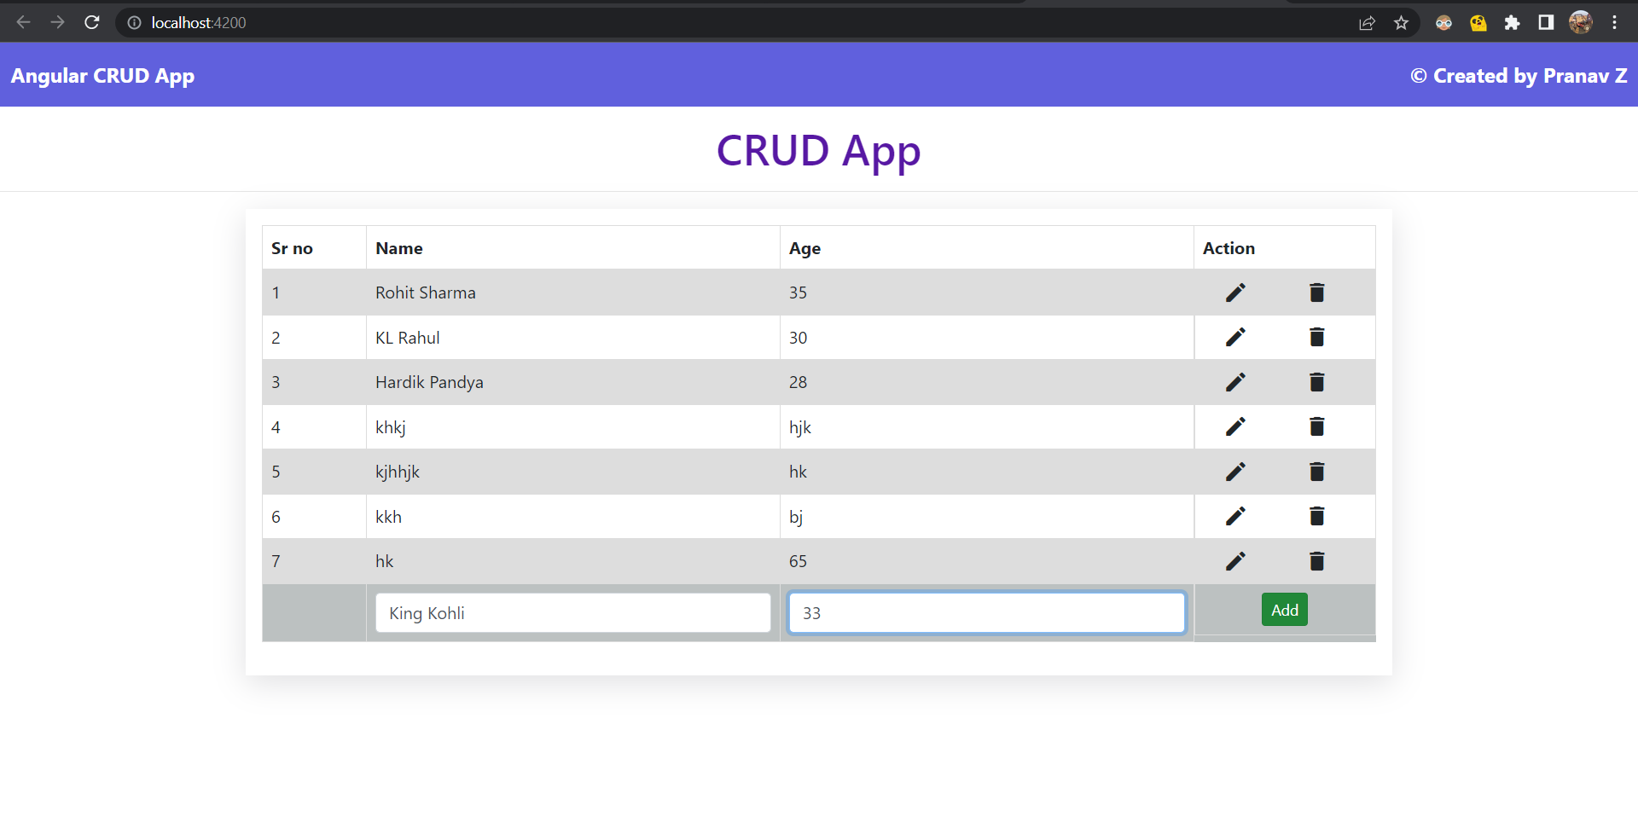Remove row 5 named kjhhjk
The image size is (1638, 840).
click(1316, 472)
